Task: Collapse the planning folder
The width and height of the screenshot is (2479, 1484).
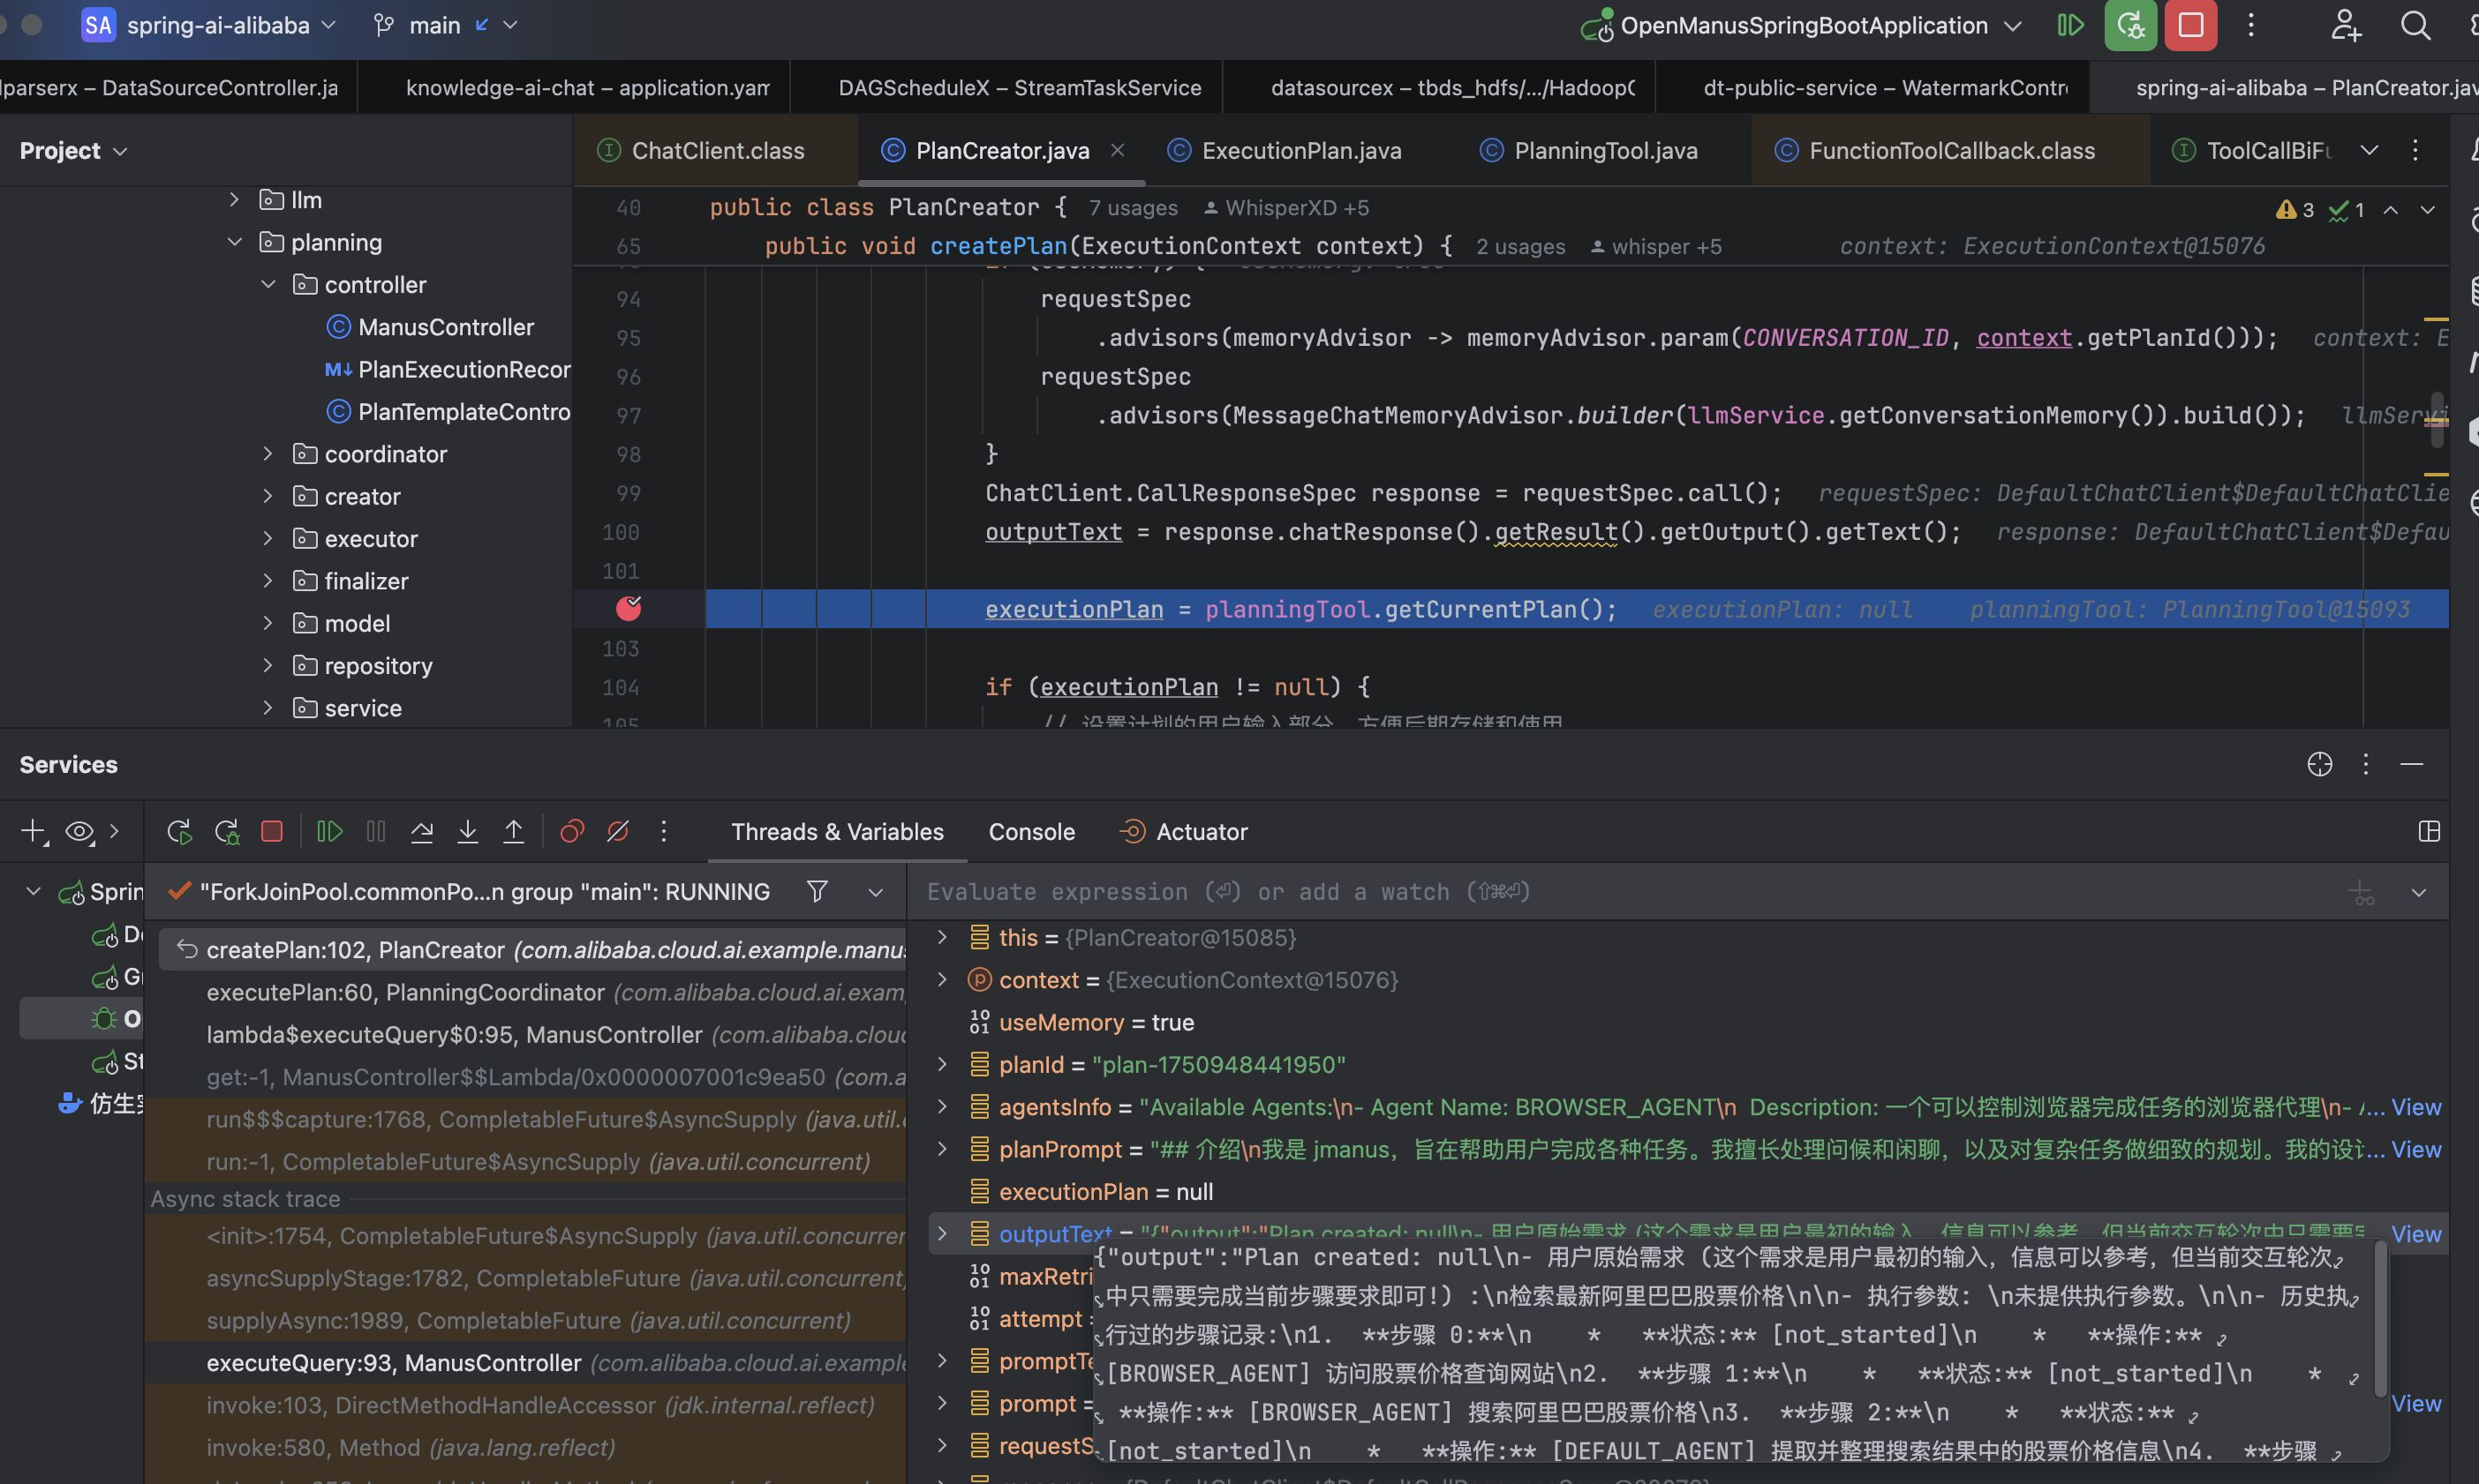Action: [x=234, y=243]
